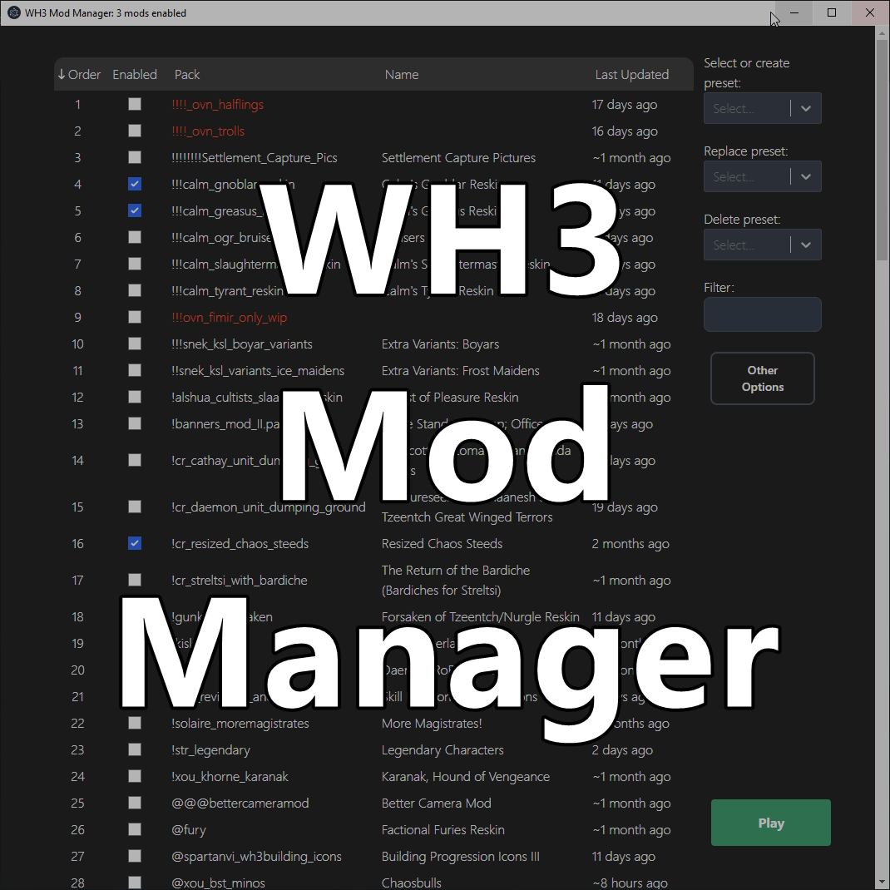
Task: Open the Other Options button
Action: pos(762,378)
